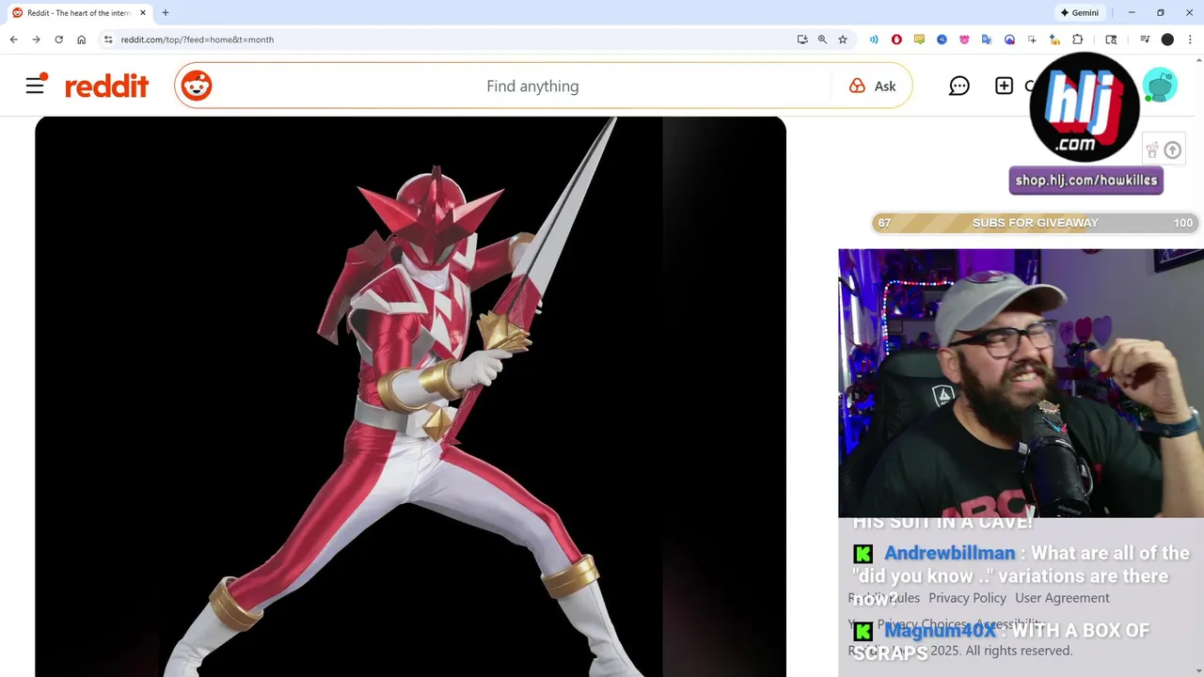Click the reddit wordmark logo
This screenshot has height=677, width=1204.
[106, 87]
